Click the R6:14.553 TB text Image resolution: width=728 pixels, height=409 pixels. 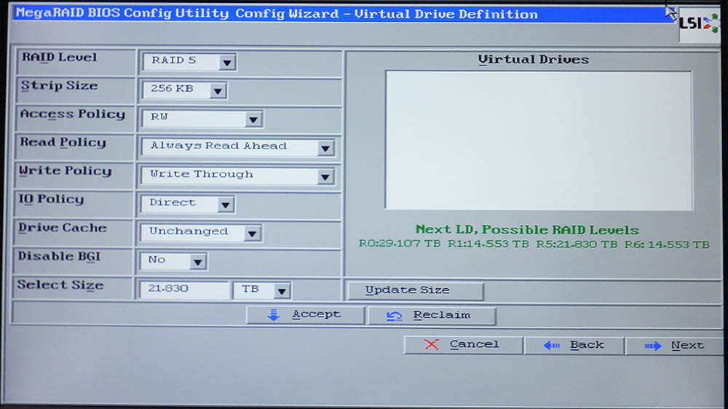(667, 245)
